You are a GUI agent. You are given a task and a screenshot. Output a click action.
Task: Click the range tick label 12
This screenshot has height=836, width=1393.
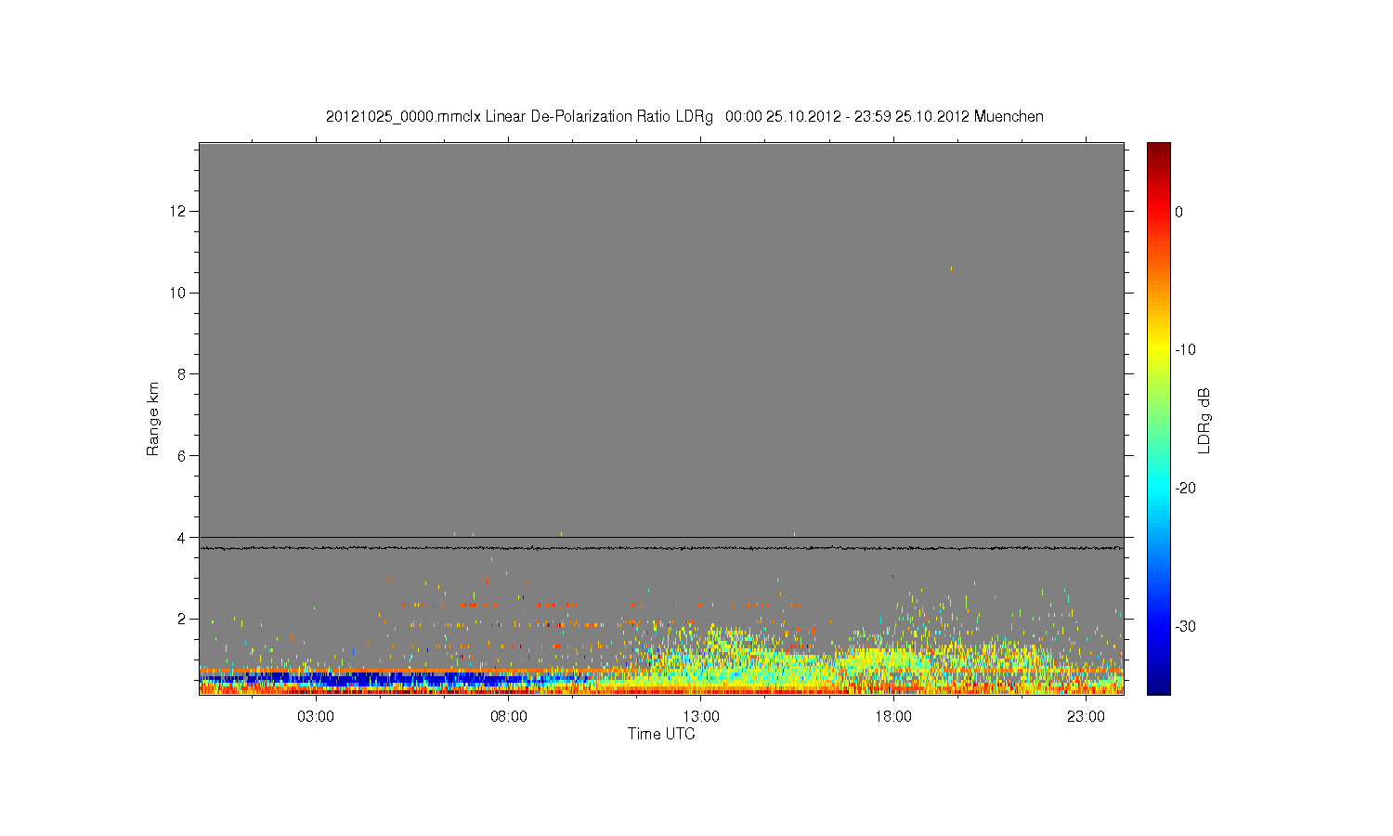tap(179, 212)
